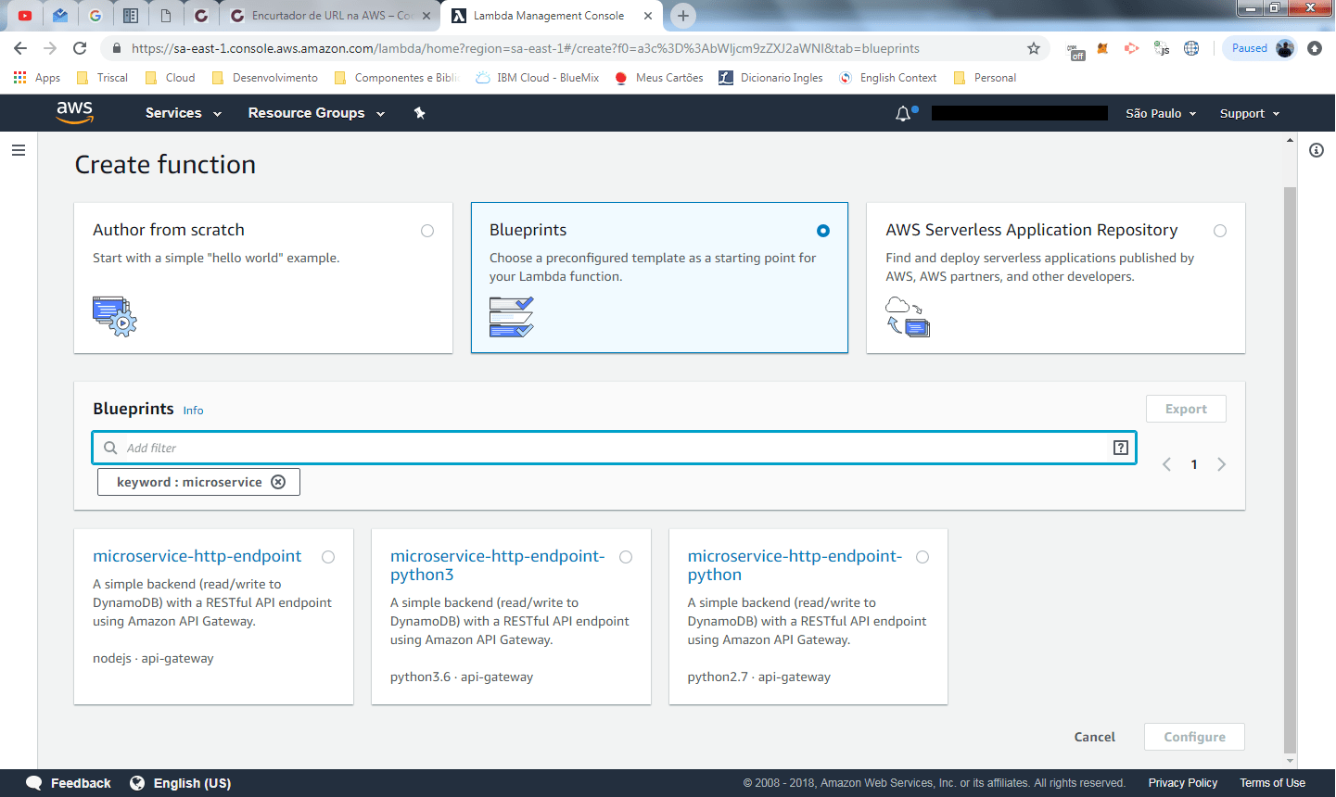This screenshot has width=1336, height=797.
Task: Click the browser address bar URL
Action: click(x=526, y=48)
